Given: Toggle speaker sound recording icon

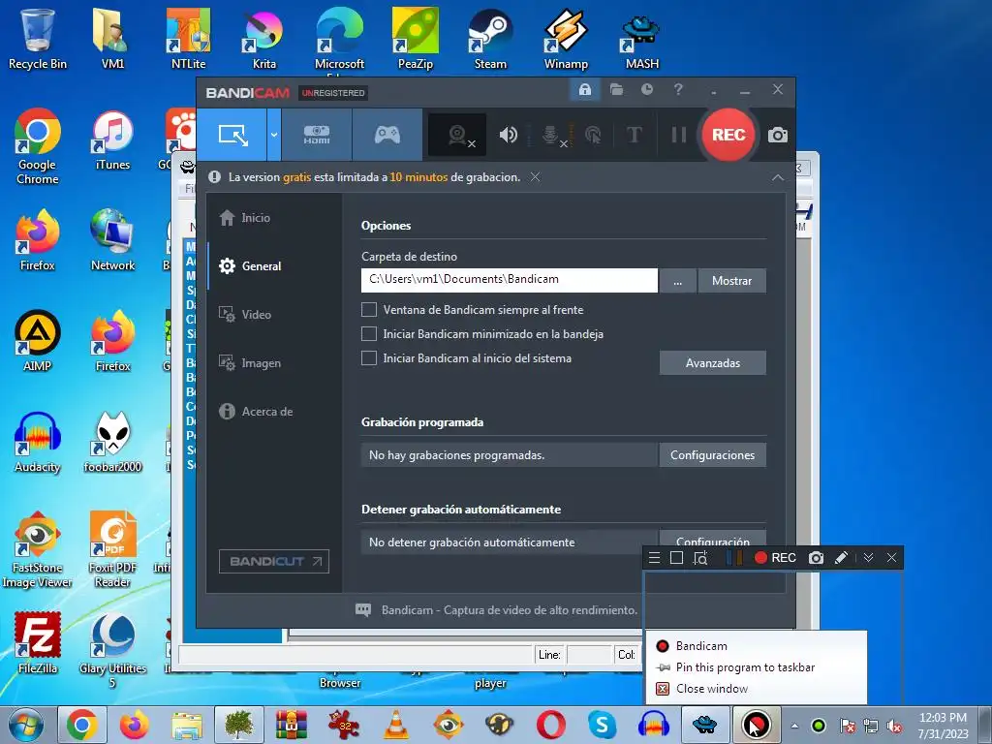Looking at the screenshot, I should 508,135.
